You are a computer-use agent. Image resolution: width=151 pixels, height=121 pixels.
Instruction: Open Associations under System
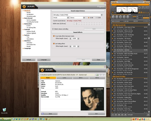tap(30, 39)
